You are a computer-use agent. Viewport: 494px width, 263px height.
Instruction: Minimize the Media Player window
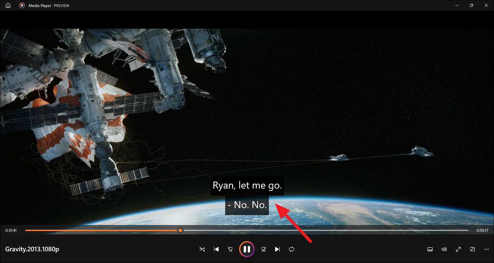tap(457, 6)
